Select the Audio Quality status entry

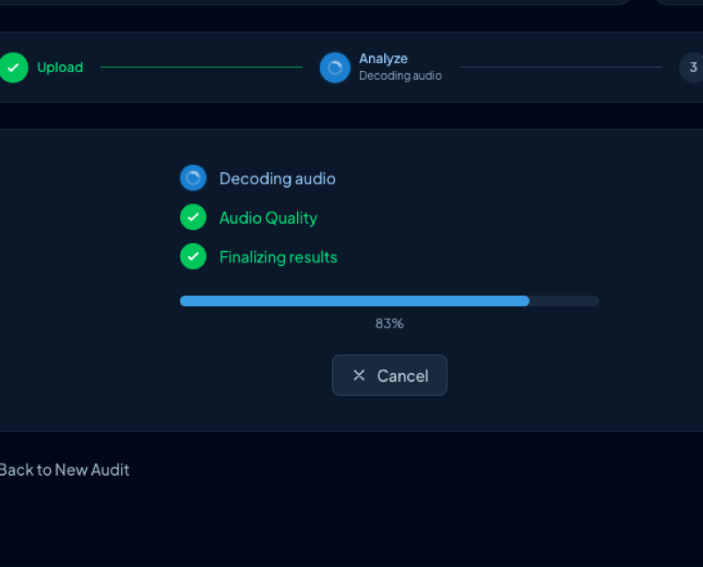[268, 217]
